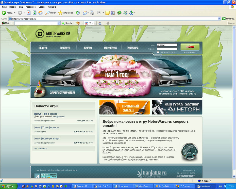
Task: Open the Сервис menu
Action: point(42,7)
